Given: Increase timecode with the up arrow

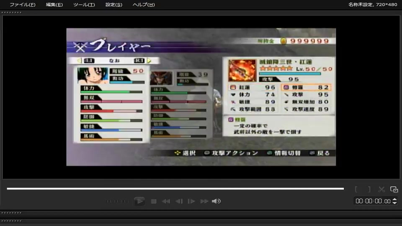Looking at the screenshot, I should pyautogui.click(x=394, y=199).
